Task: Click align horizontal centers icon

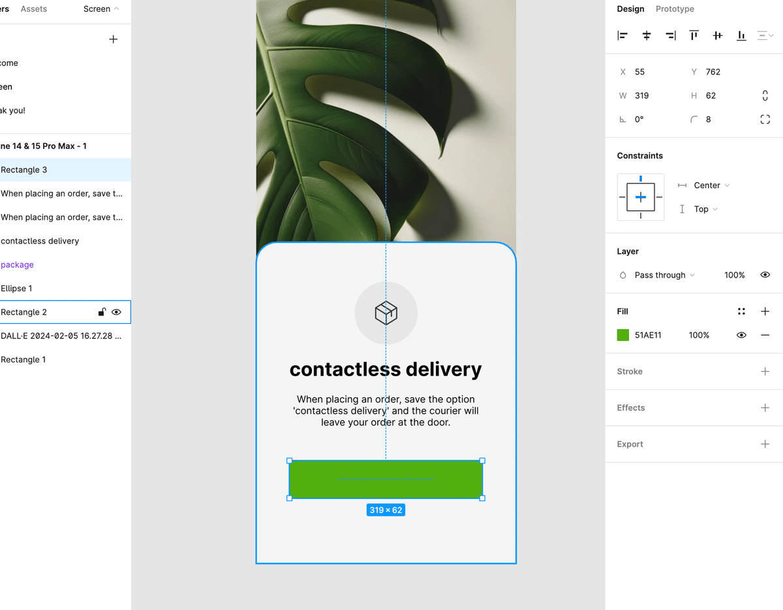Action: tap(647, 36)
